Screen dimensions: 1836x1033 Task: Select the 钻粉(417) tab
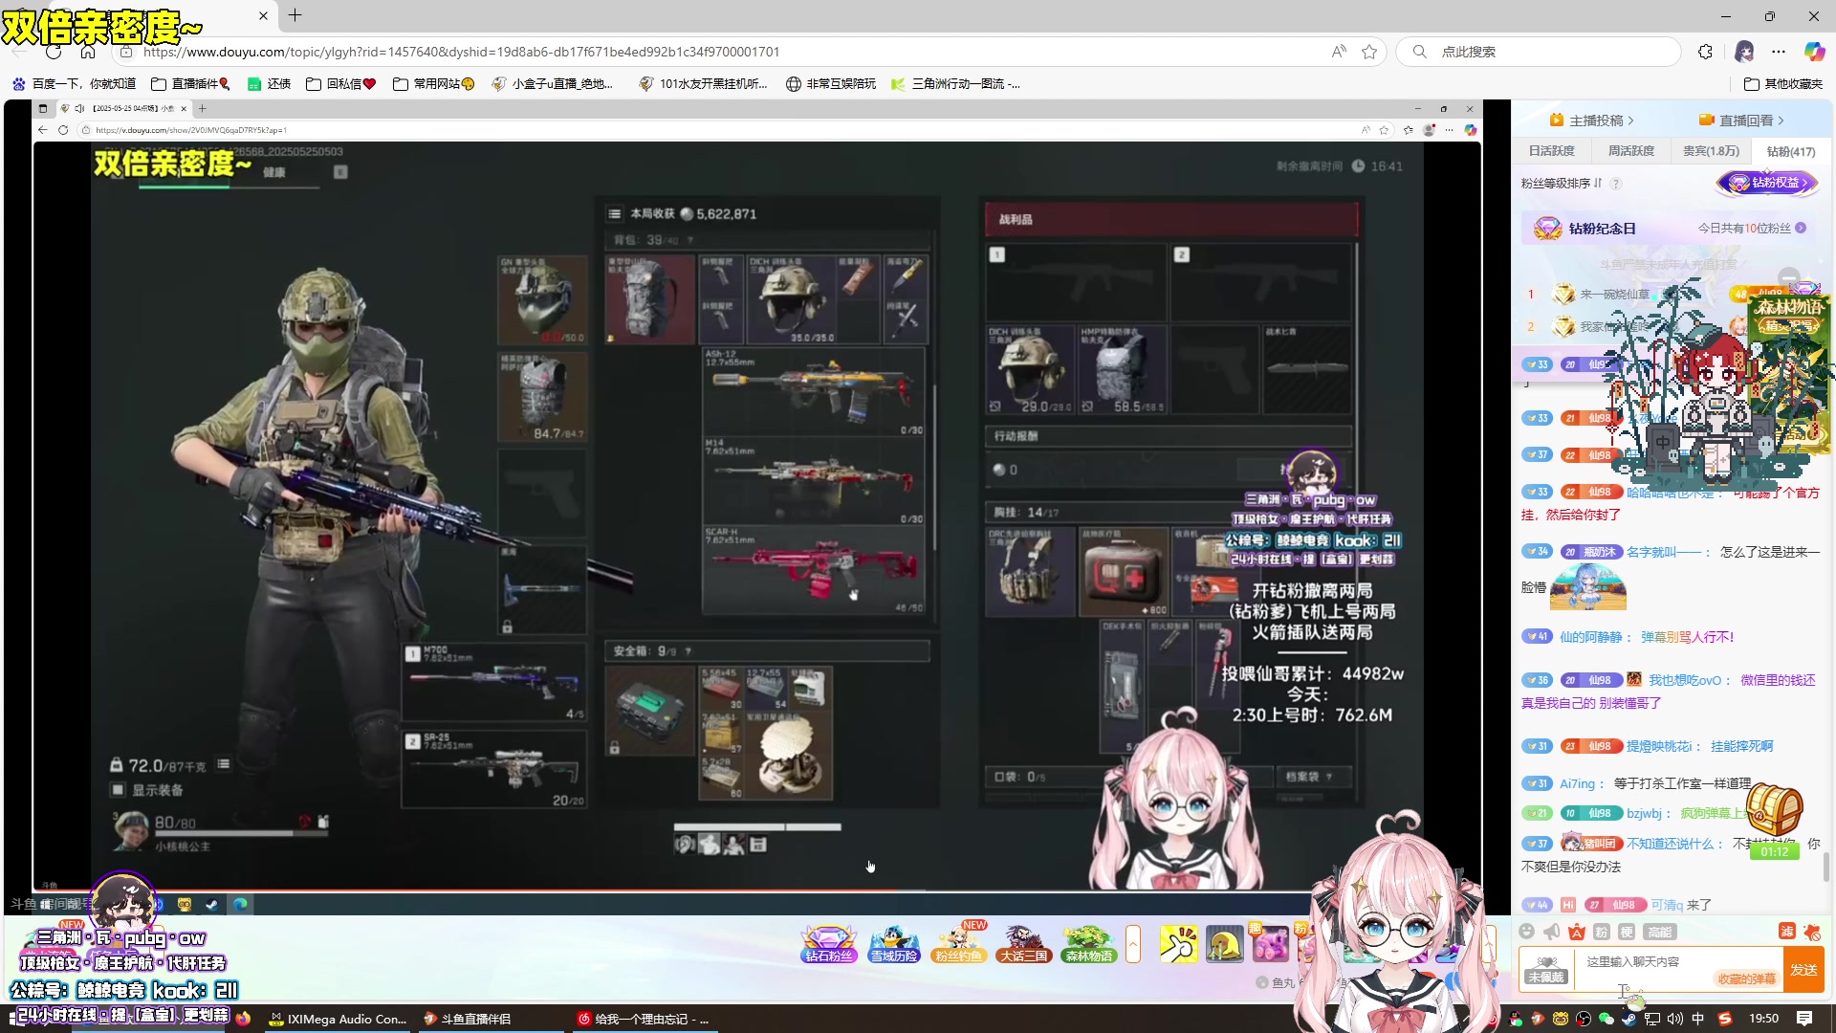(1790, 151)
